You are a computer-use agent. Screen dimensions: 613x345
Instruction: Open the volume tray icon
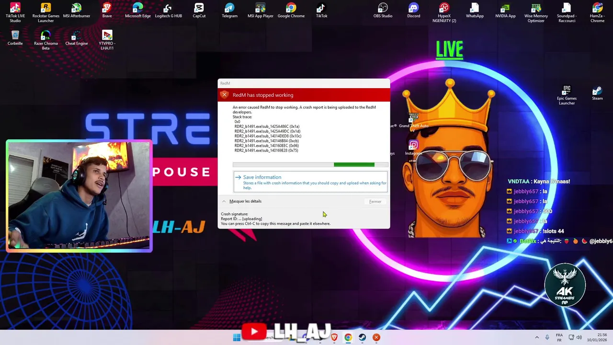579,337
